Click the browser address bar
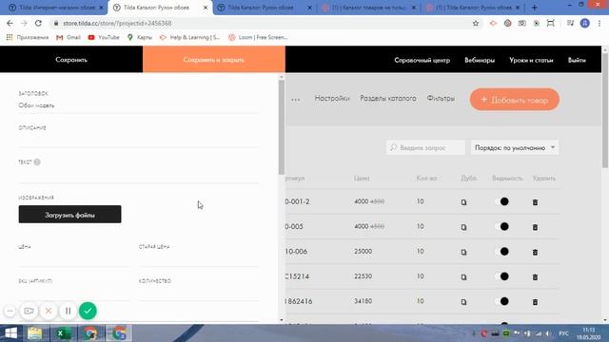The height and width of the screenshot is (342, 609). tap(265, 23)
